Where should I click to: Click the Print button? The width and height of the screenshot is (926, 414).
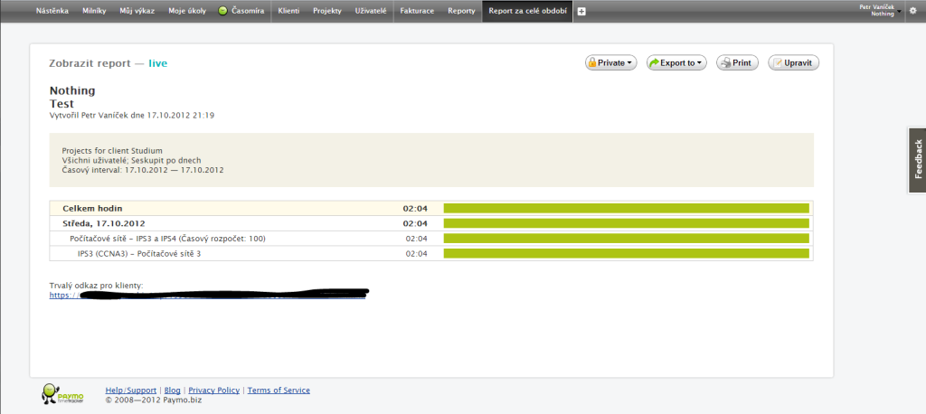[737, 62]
